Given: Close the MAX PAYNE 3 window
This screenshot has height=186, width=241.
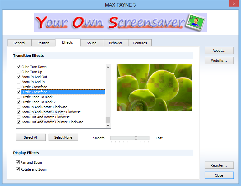Looking at the screenshot, I should click(234, 3).
